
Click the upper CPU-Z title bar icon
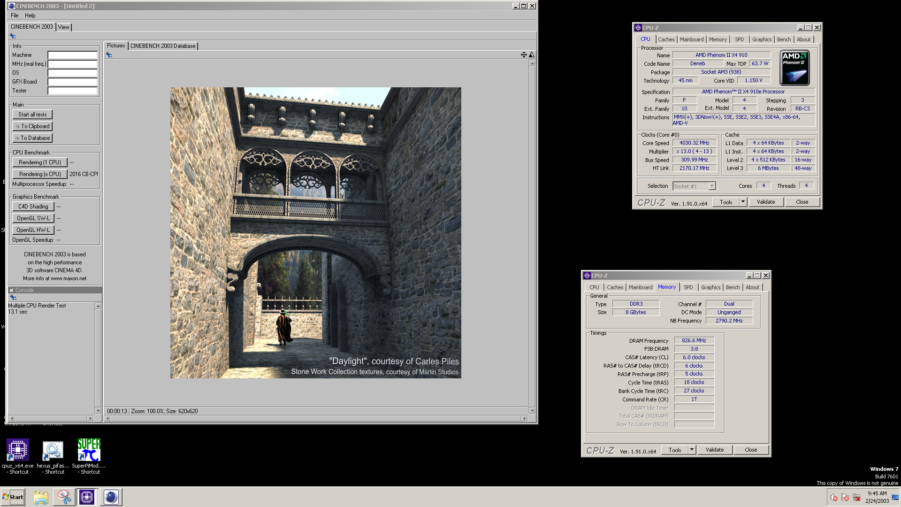(638, 28)
